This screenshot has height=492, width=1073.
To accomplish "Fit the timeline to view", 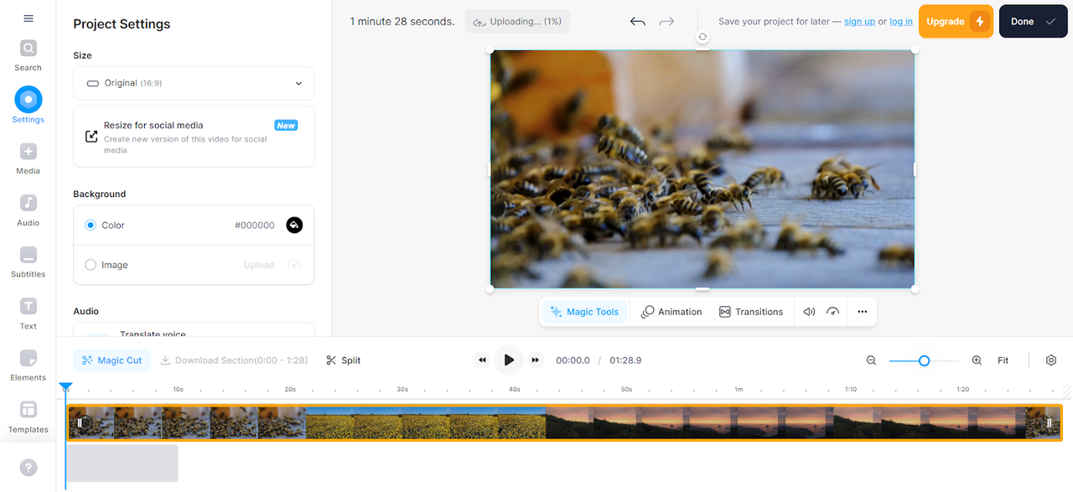I will (1003, 360).
